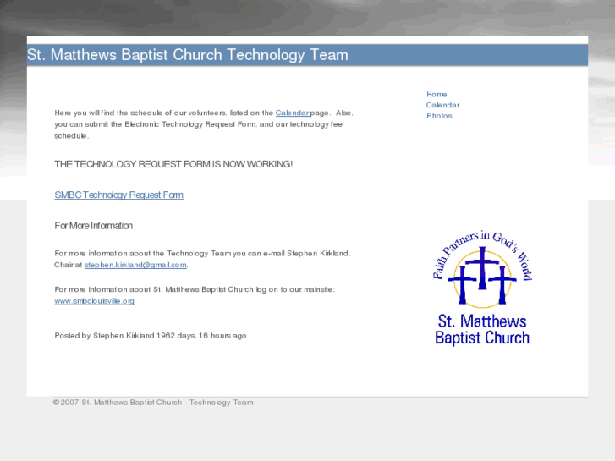Click 'Posted by Stephen Kirkland' line
The image size is (615, 461).
[151, 336]
